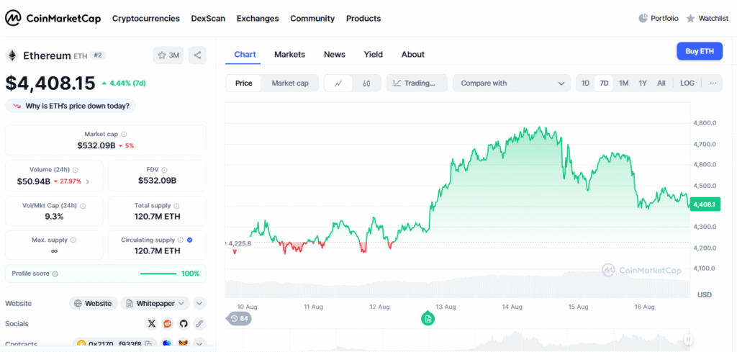Open the Whitepaper dropdown
The height and width of the screenshot is (352, 737).
pos(155,304)
